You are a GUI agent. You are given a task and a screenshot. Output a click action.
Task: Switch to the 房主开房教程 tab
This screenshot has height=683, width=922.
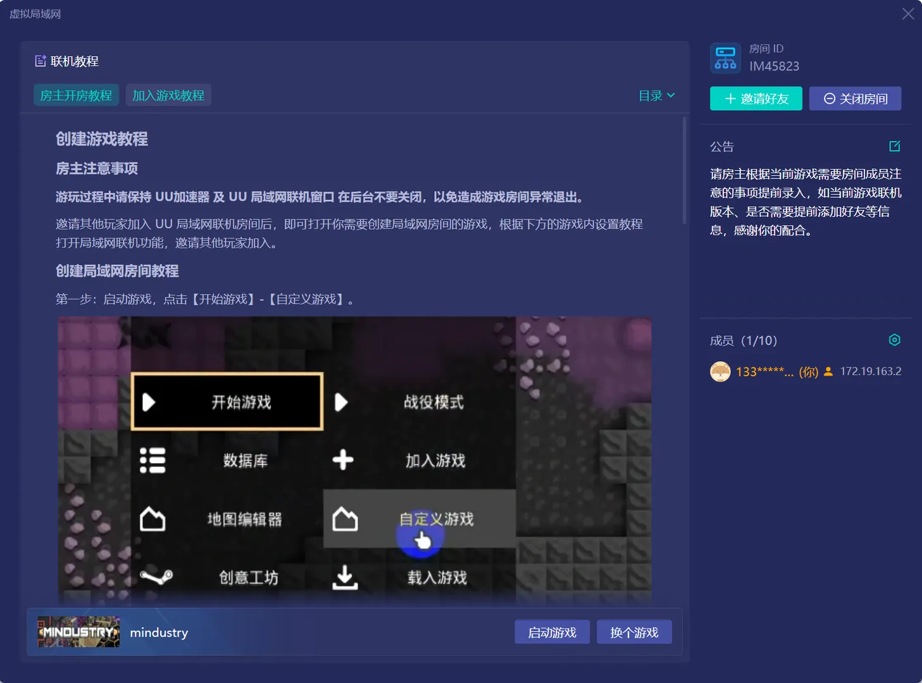[x=76, y=95]
